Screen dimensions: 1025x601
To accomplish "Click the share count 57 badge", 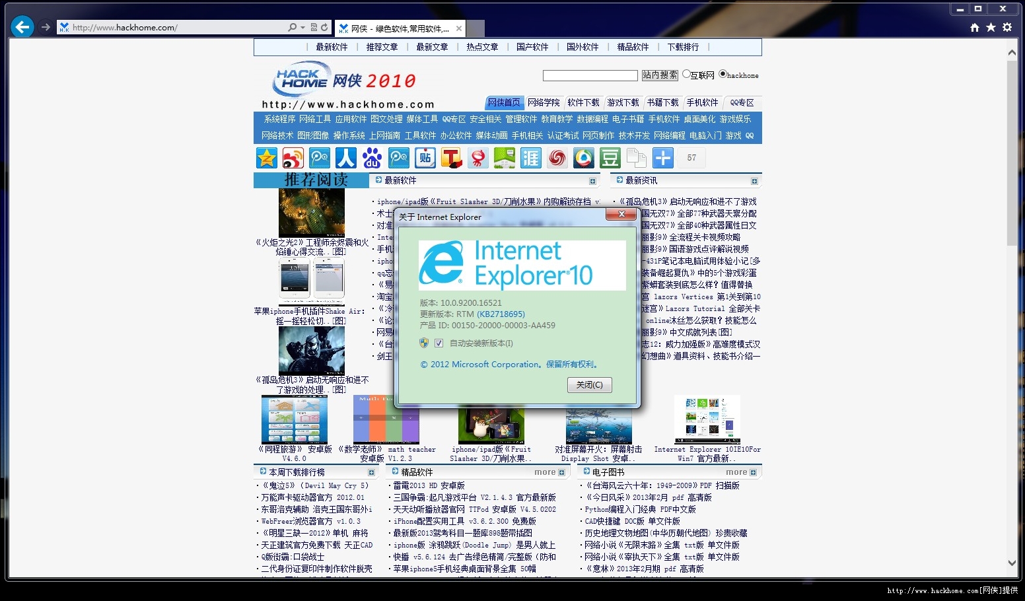I will click(x=691, y=158).
